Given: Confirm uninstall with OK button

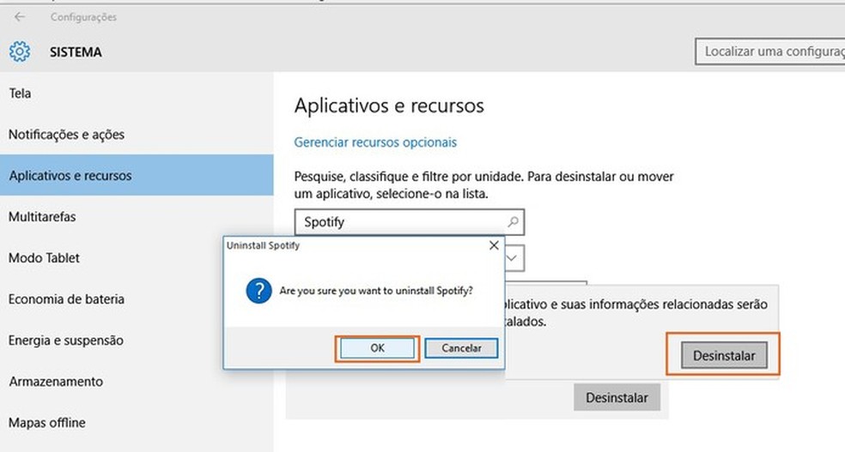Looking at the screenshot, I should point(377,348).
